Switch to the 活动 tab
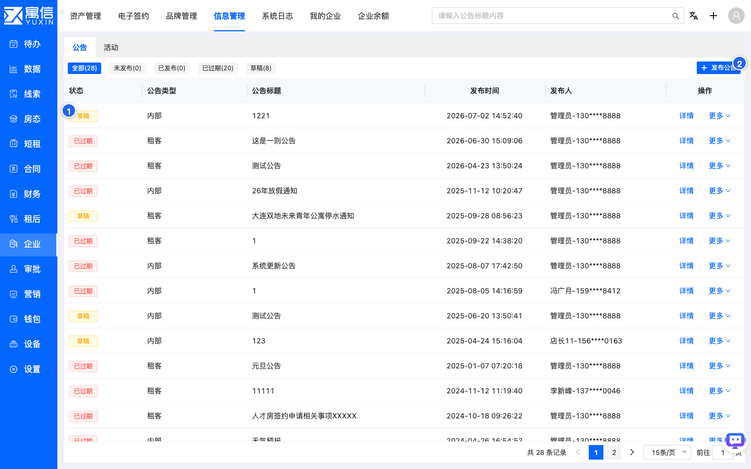Viewport: 751px width, 469px height. click(x=111, y=47)
